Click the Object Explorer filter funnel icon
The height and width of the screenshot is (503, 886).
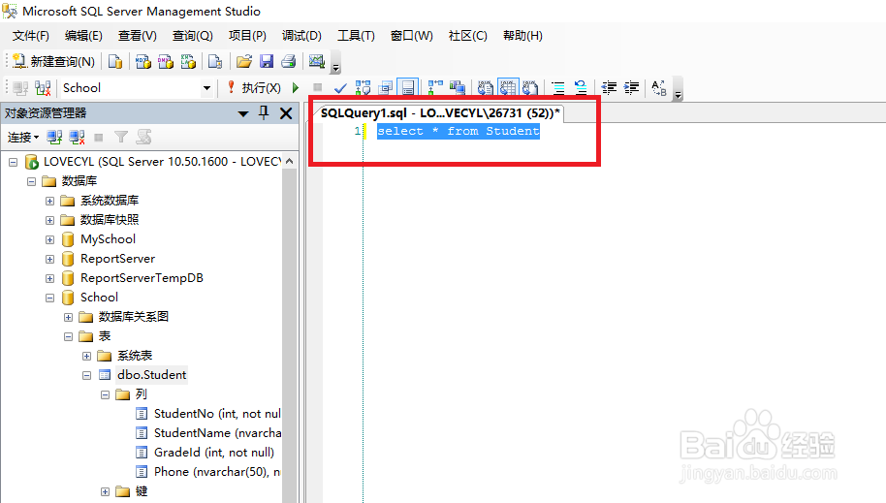[121, 137]
